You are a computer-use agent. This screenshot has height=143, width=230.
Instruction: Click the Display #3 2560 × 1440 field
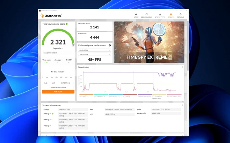click(73, 127)
